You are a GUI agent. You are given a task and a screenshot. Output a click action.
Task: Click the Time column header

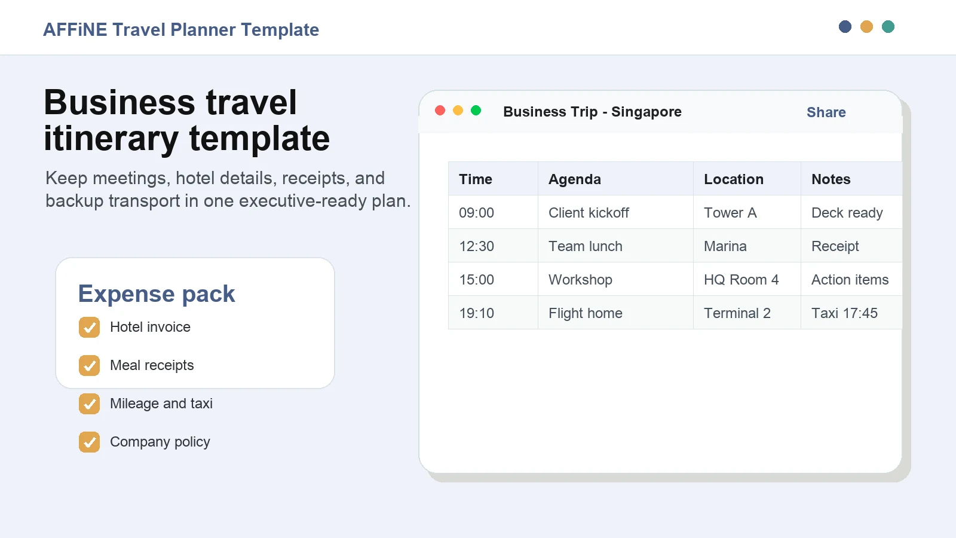coord(494,179)
